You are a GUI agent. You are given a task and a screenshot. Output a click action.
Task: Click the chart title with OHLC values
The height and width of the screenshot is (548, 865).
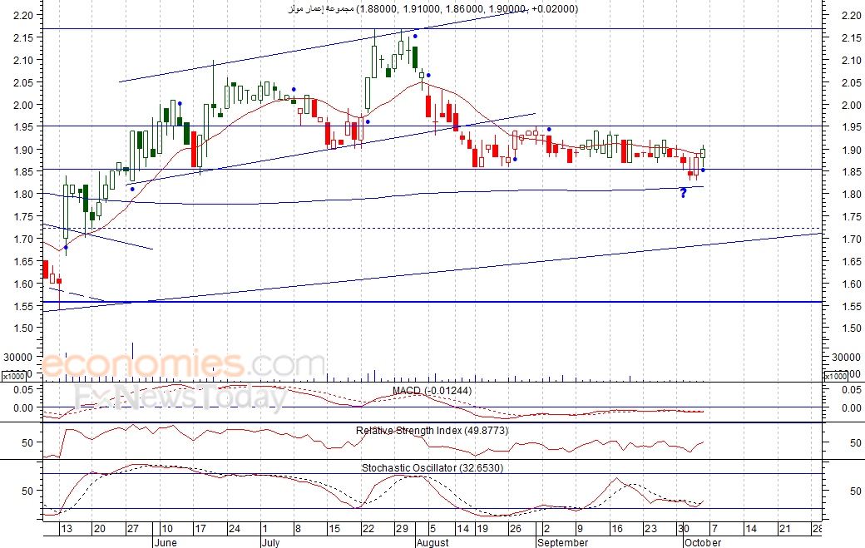pyautogui.click(x=433, y=8)
